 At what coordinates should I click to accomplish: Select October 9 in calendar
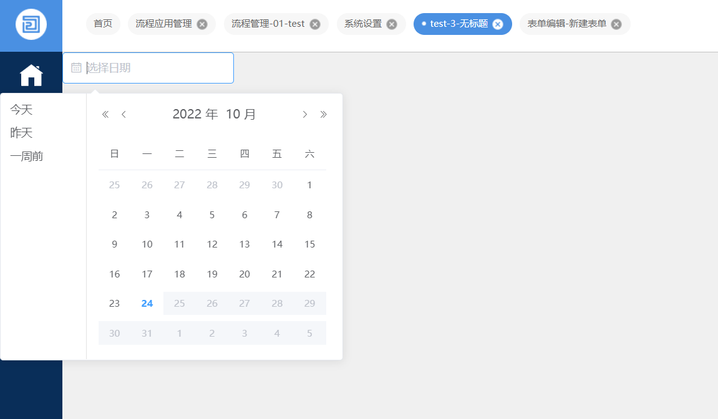(115, 244)
